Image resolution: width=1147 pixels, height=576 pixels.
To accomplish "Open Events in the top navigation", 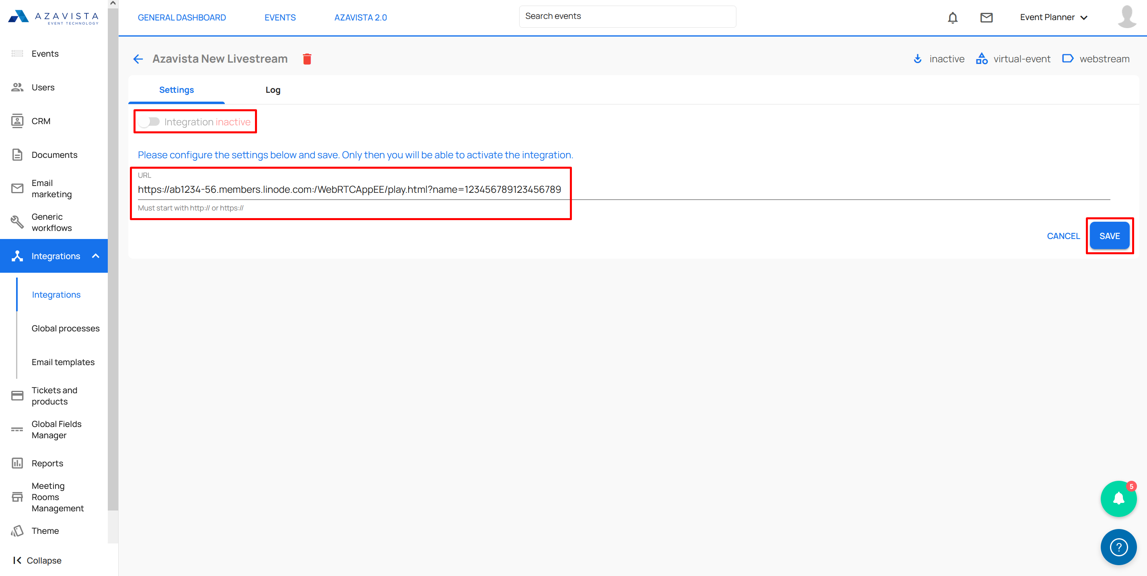I will (280, 17).
